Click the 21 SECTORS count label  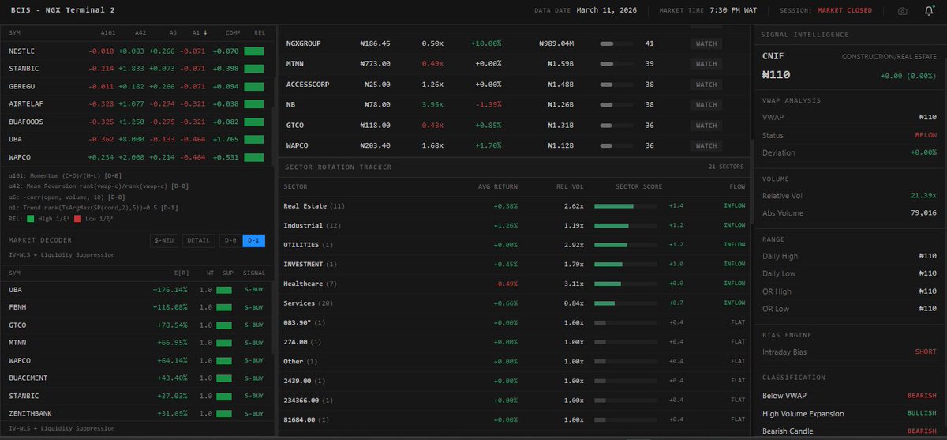pos(727,167)
